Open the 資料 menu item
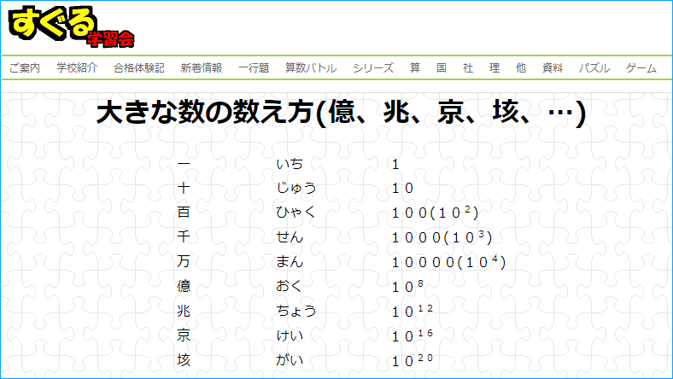Screen dimensions: 673x379 (x=553, y=67)
